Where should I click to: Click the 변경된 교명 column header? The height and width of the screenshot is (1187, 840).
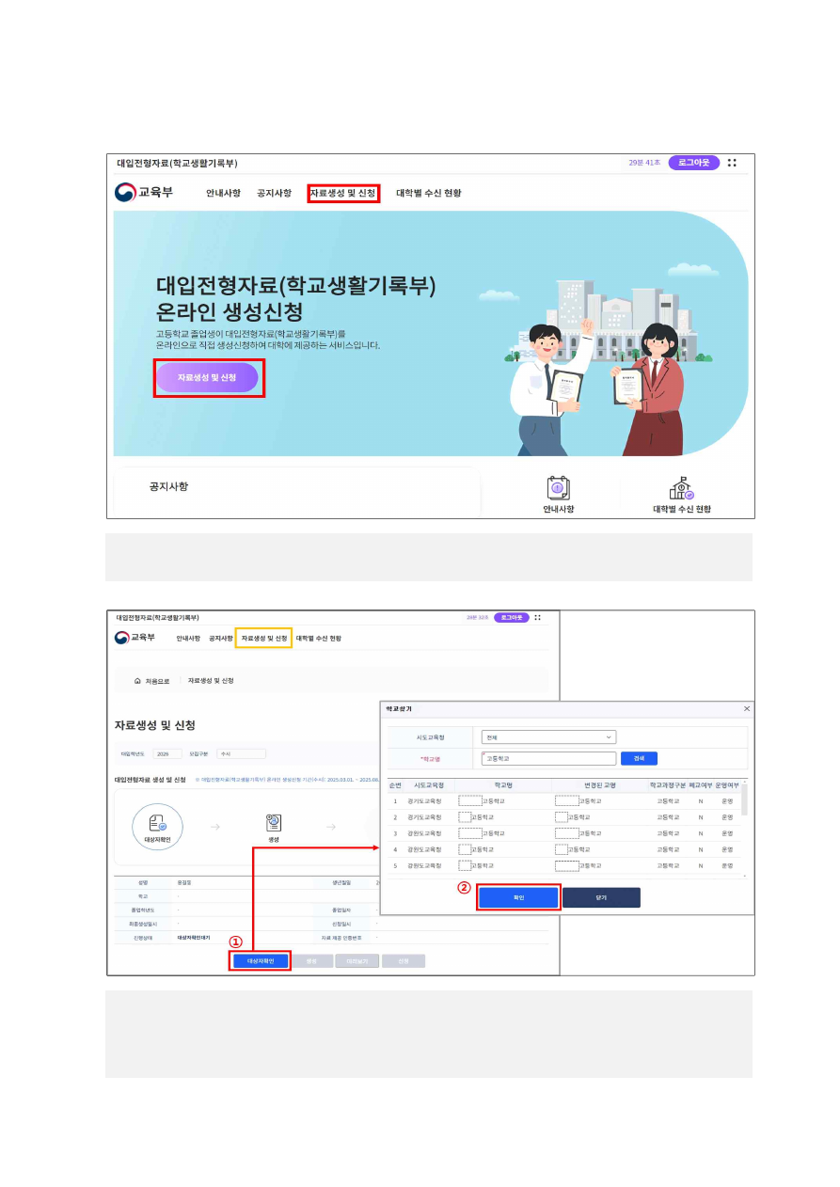click(x=598, y=784)
